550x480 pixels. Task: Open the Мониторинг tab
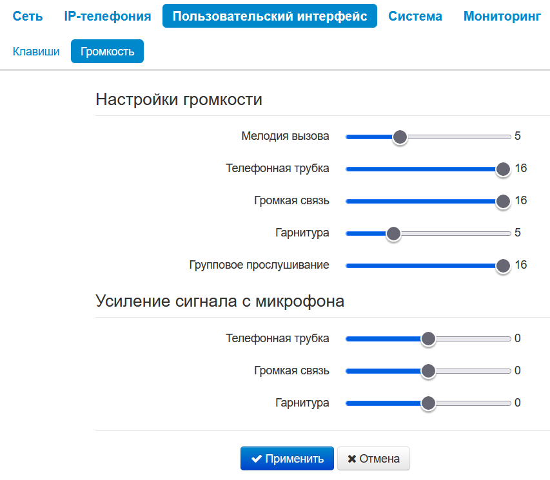502,16
